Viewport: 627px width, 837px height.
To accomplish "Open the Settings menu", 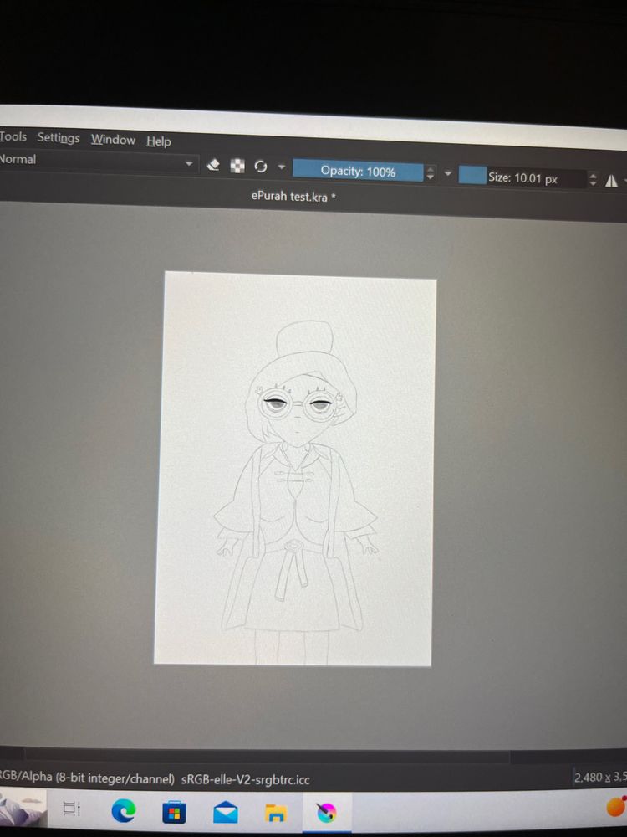I will [59, 138].
